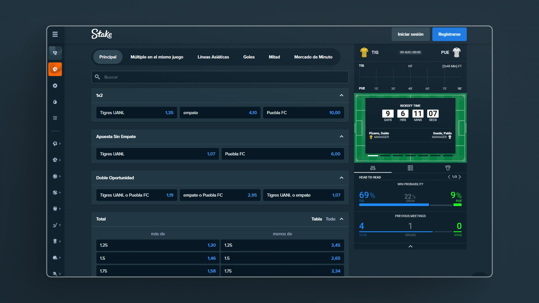Click Iniciar sesión button

click(x=410, y=34)
